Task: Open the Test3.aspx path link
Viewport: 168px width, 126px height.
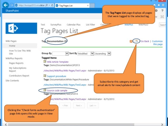Action: (65, 99)
